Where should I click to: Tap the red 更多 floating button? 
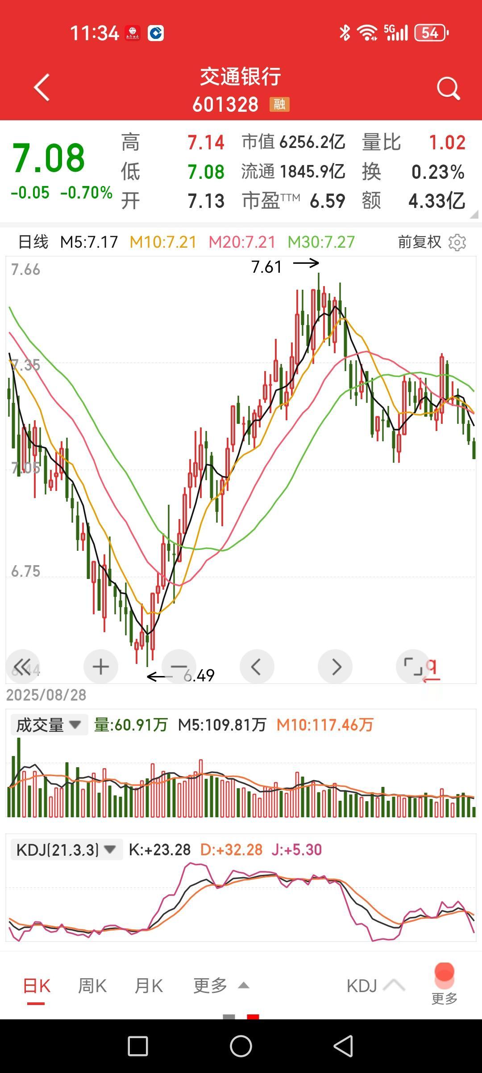tap(445, 984)
